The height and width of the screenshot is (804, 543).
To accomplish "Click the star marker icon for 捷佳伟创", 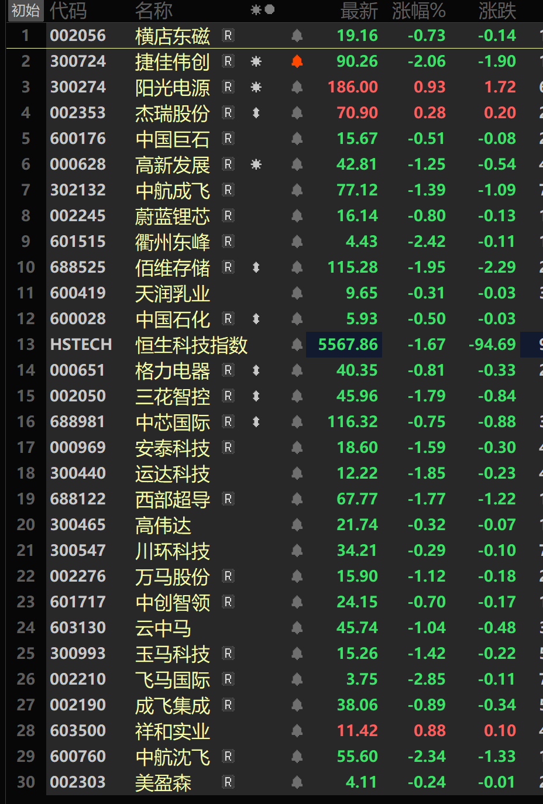I will click(256, 61).
